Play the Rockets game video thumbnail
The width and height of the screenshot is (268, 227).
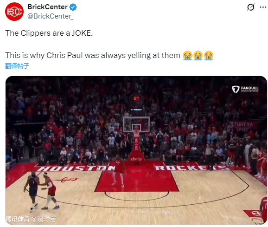pyautogui.click(x=136, y=150)
